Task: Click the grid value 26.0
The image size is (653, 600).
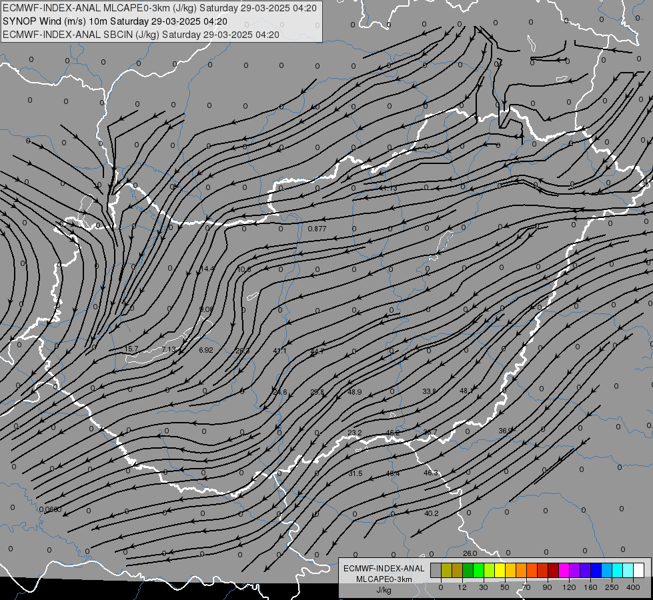Action: [470, 553]
